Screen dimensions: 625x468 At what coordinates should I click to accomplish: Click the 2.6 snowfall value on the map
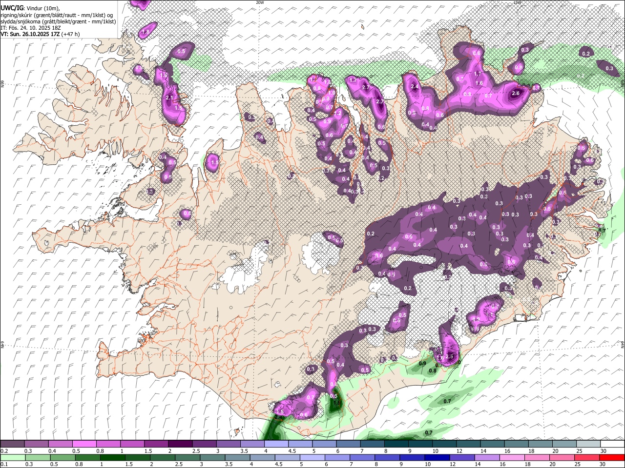click(516, 94)
